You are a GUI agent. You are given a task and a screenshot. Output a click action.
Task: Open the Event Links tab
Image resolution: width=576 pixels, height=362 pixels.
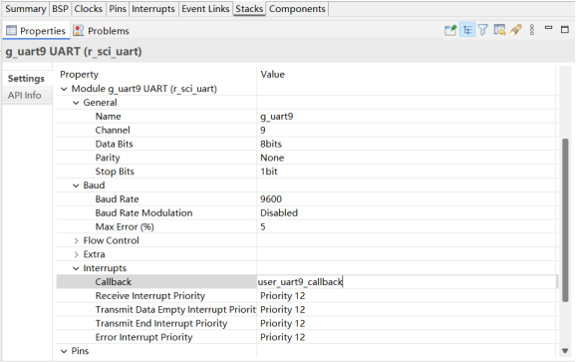(x=205, y=9)
